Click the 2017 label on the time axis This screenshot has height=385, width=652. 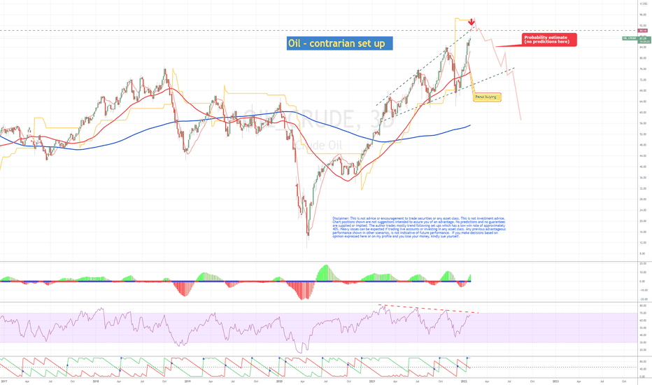click(4, 381)
